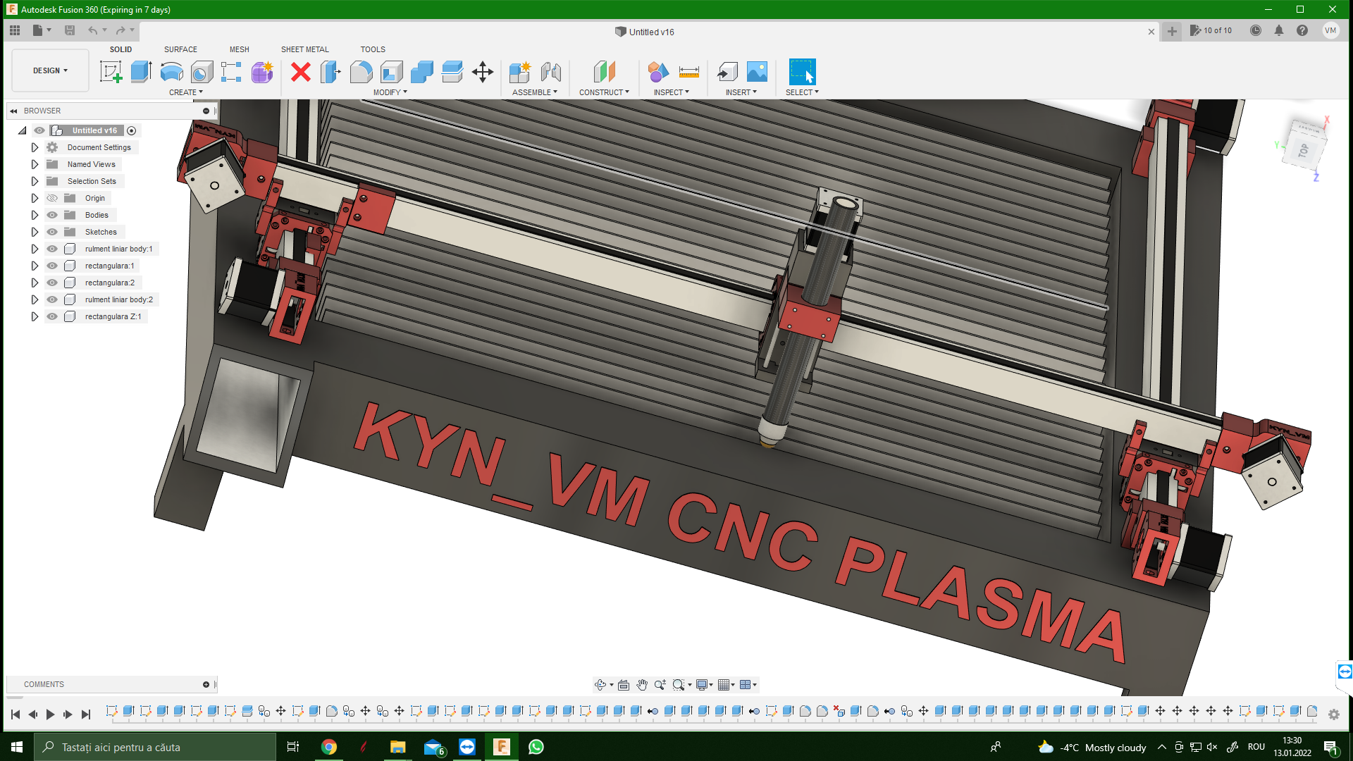Select the Move/Copy tool icon
Image resolution: width=1353 pixels, height=761 pixels.
pos(483,71)
